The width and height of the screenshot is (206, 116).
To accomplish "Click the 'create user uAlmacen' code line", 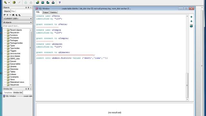I will tap(49, 44).
